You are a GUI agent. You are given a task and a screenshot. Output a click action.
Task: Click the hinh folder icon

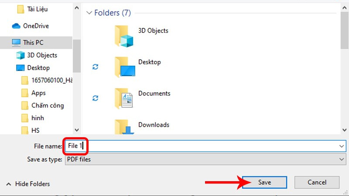tap(25, 118)
